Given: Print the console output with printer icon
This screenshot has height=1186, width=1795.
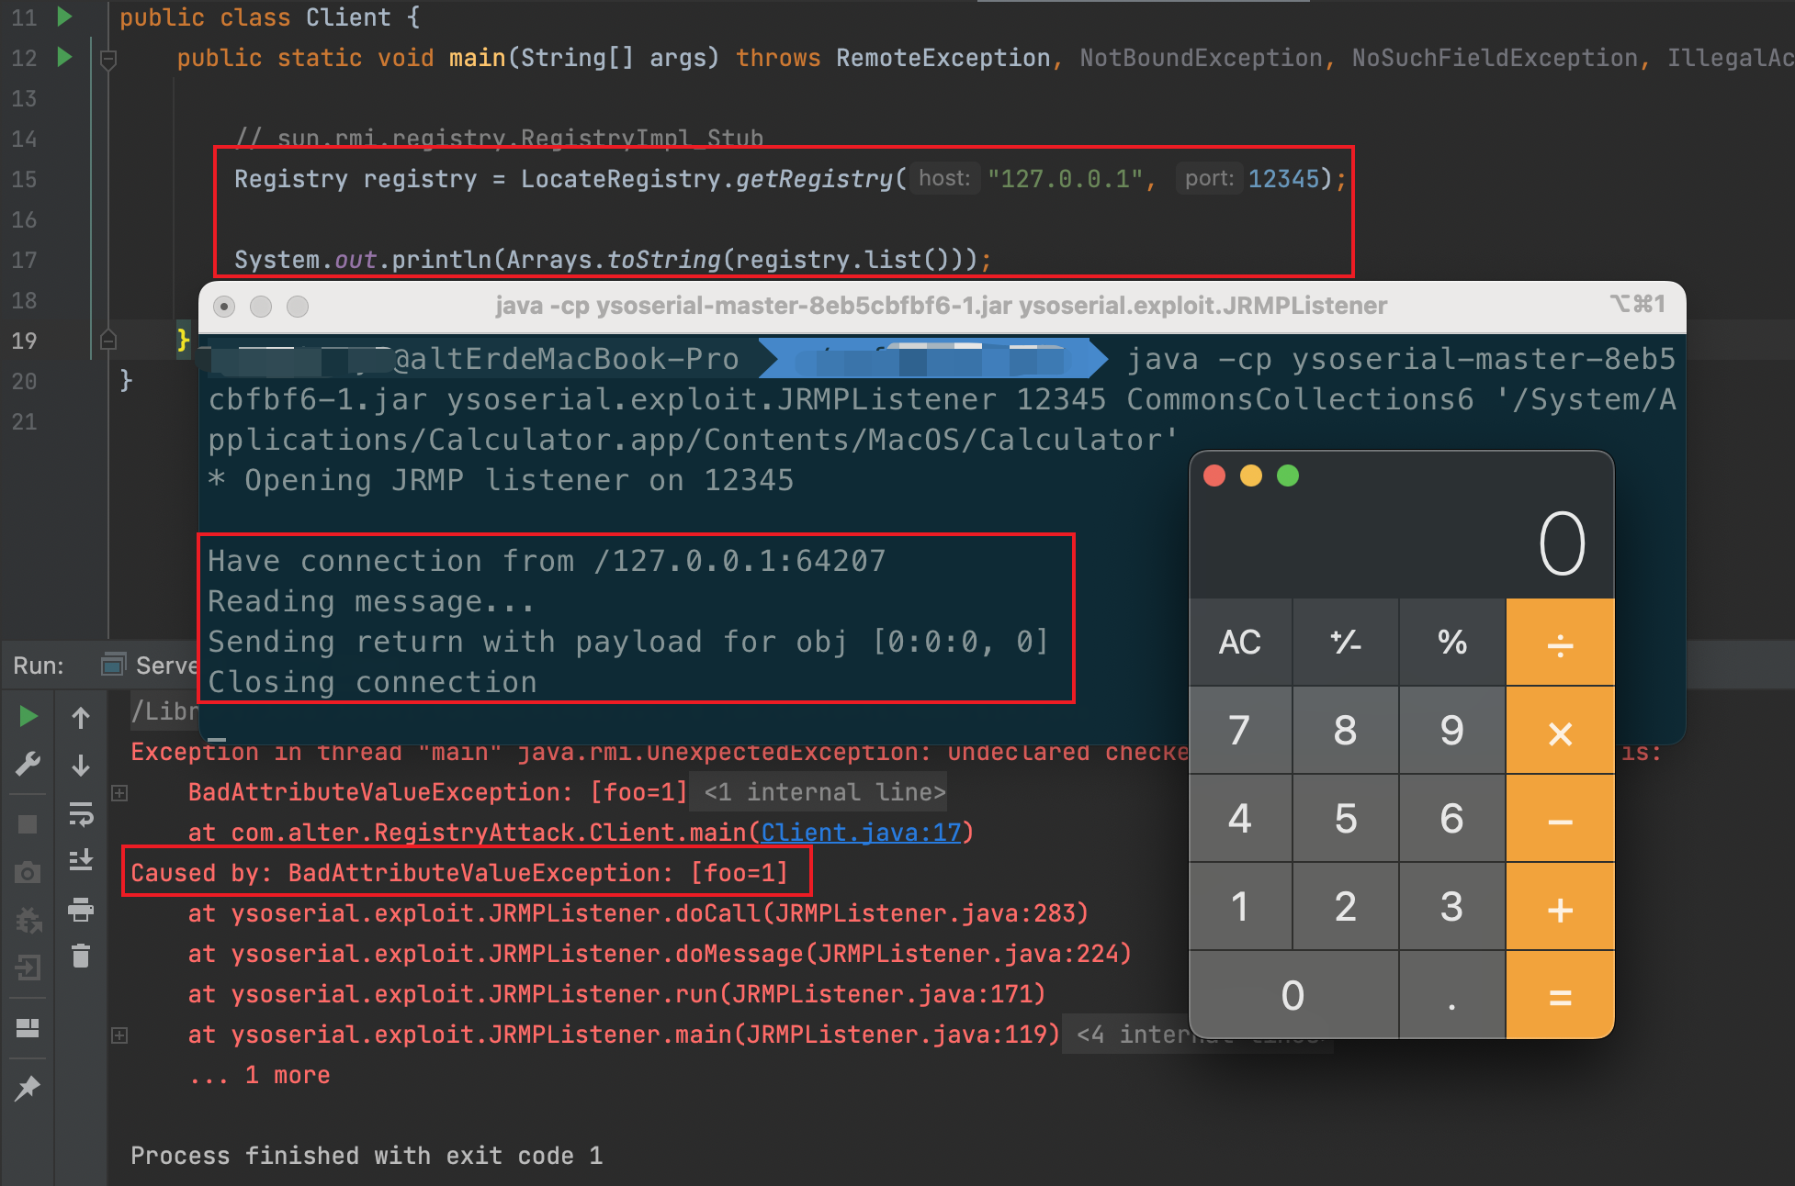Looking at the screenshot, I should tap(81, 909).
